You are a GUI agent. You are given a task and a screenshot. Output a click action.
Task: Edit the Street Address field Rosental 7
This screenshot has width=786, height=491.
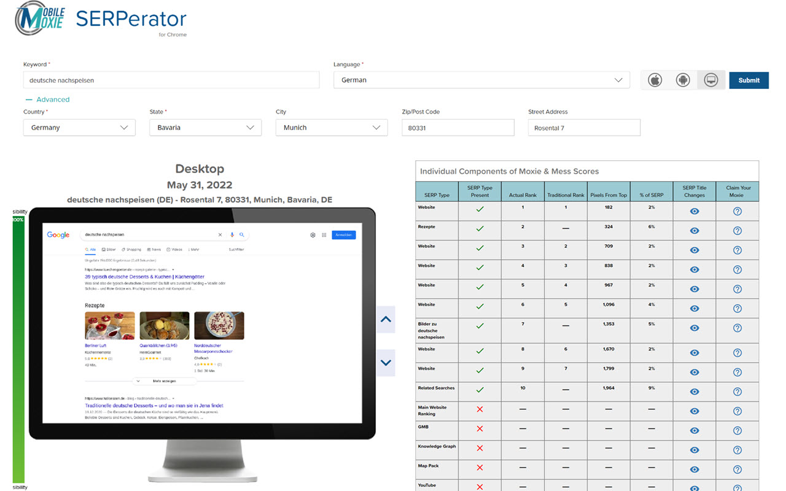tap(584, 128)
